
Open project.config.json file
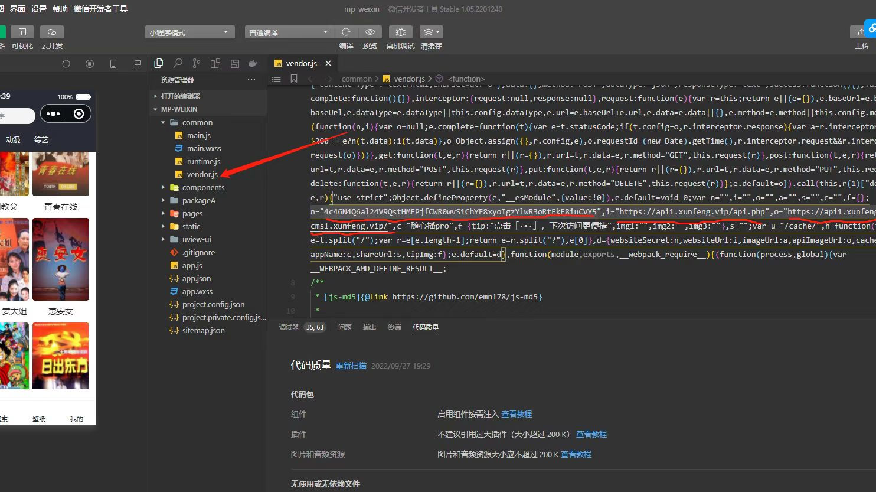pos(213,304)
